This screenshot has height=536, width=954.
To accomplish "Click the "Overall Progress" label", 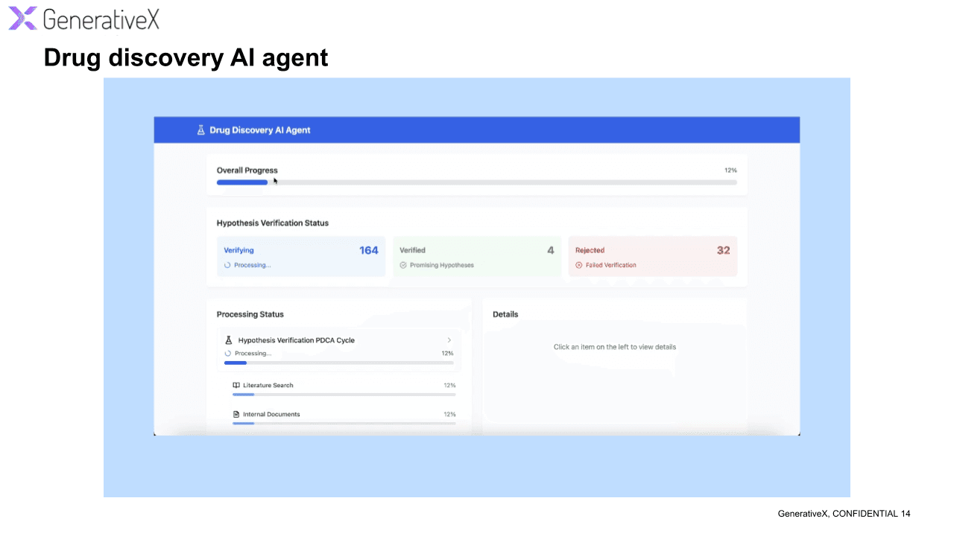I will tap(247, 170).
